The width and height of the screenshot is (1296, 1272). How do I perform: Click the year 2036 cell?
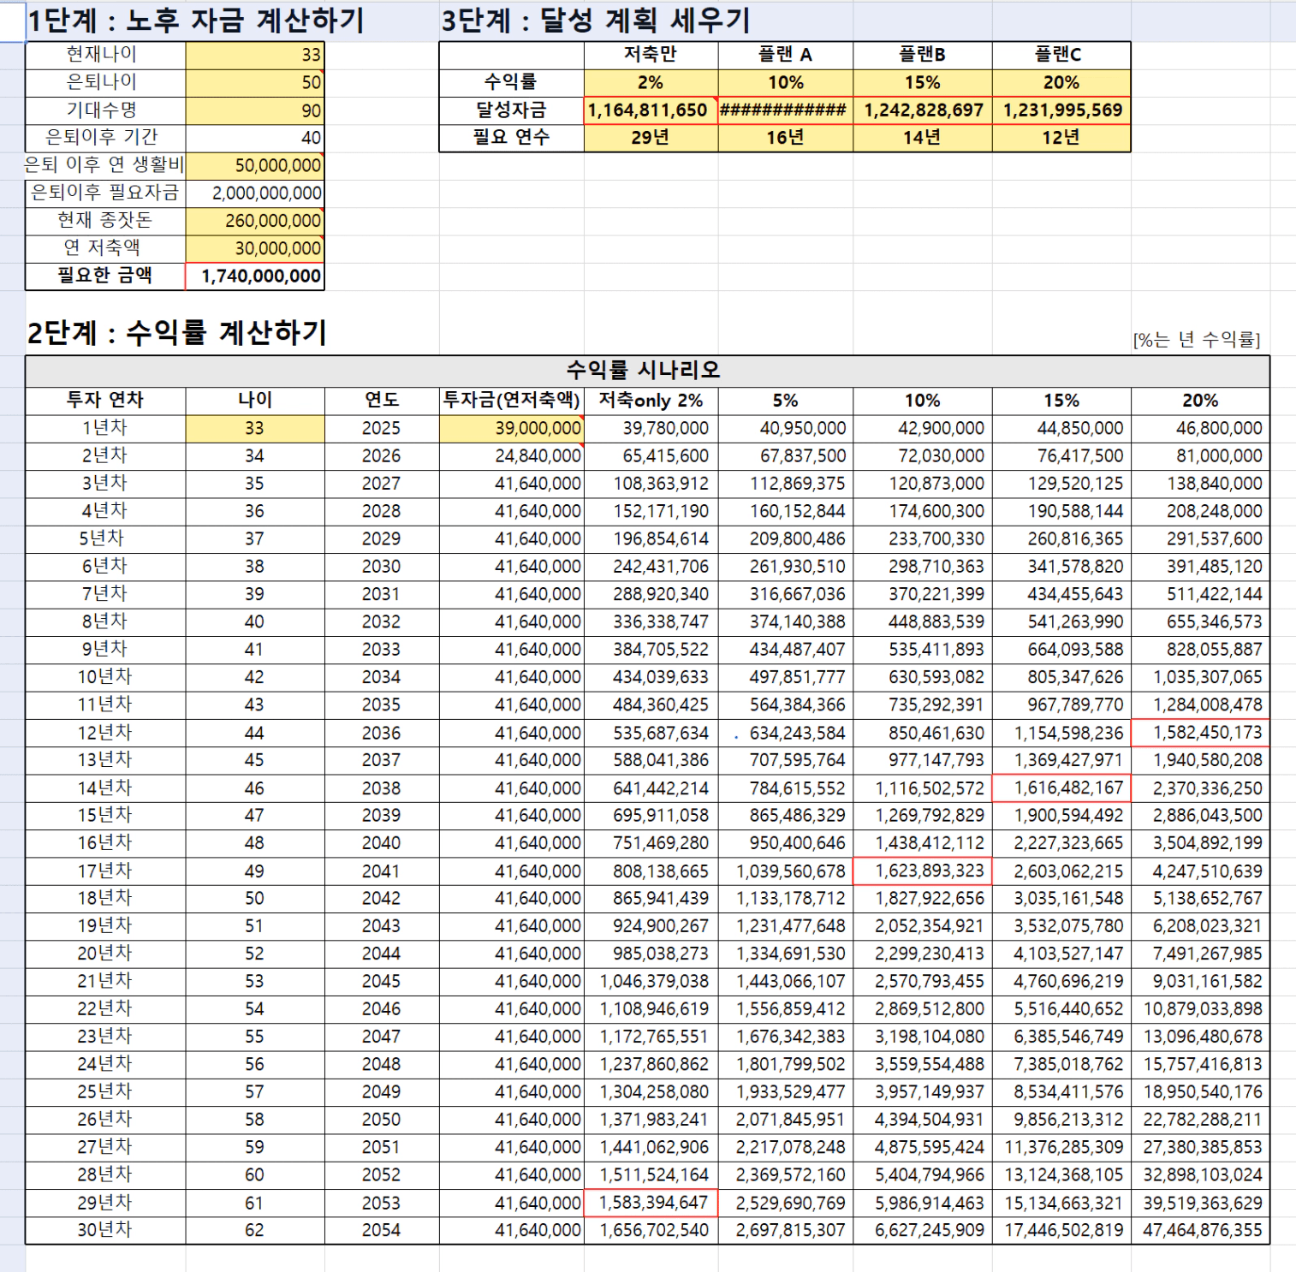pyautogui.click(x=381, y=733)
